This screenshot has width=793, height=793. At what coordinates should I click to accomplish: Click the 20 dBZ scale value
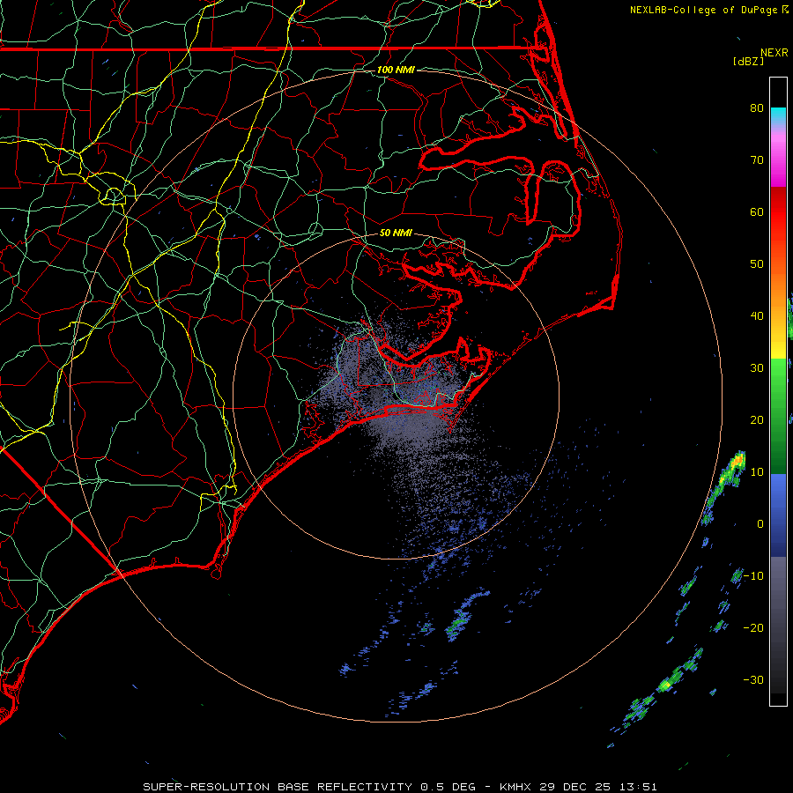757,419
